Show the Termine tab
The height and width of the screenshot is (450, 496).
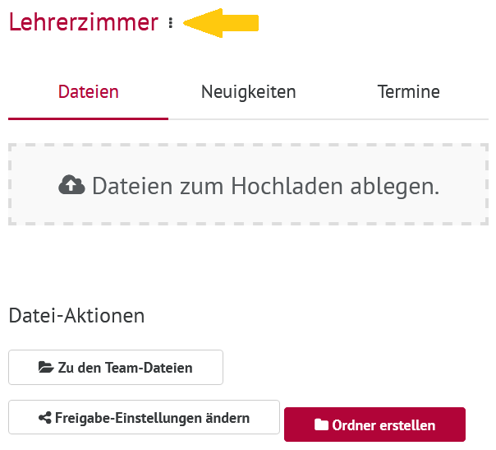pyautogui.click(x=408, y=92)
